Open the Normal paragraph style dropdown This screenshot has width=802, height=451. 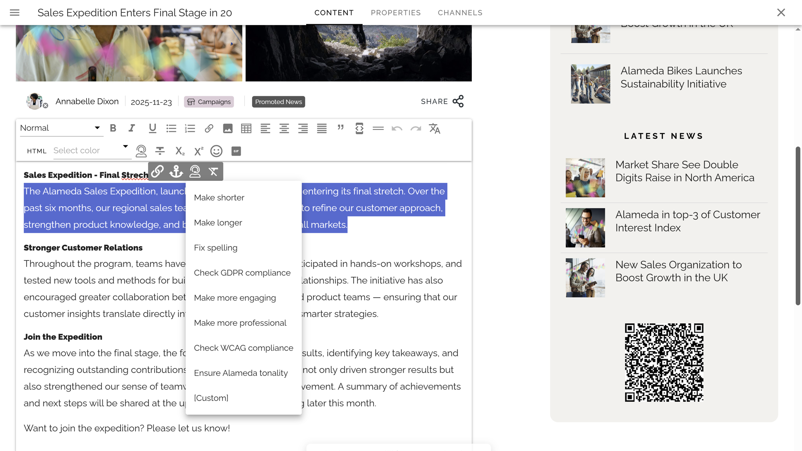point(61,128)
